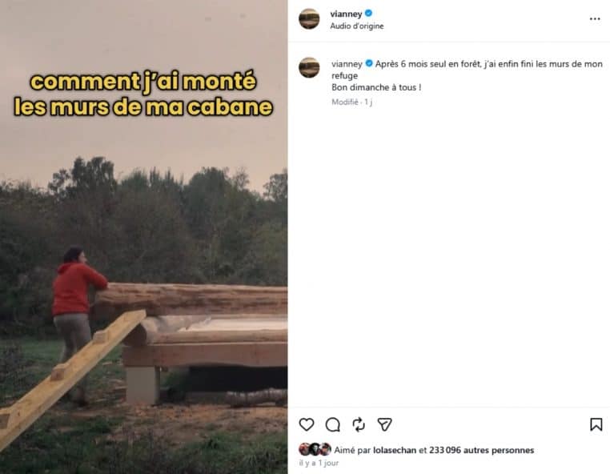
Task: Open vianney username link in the caption
Action: pyautogui.click(x=347, y=63)
